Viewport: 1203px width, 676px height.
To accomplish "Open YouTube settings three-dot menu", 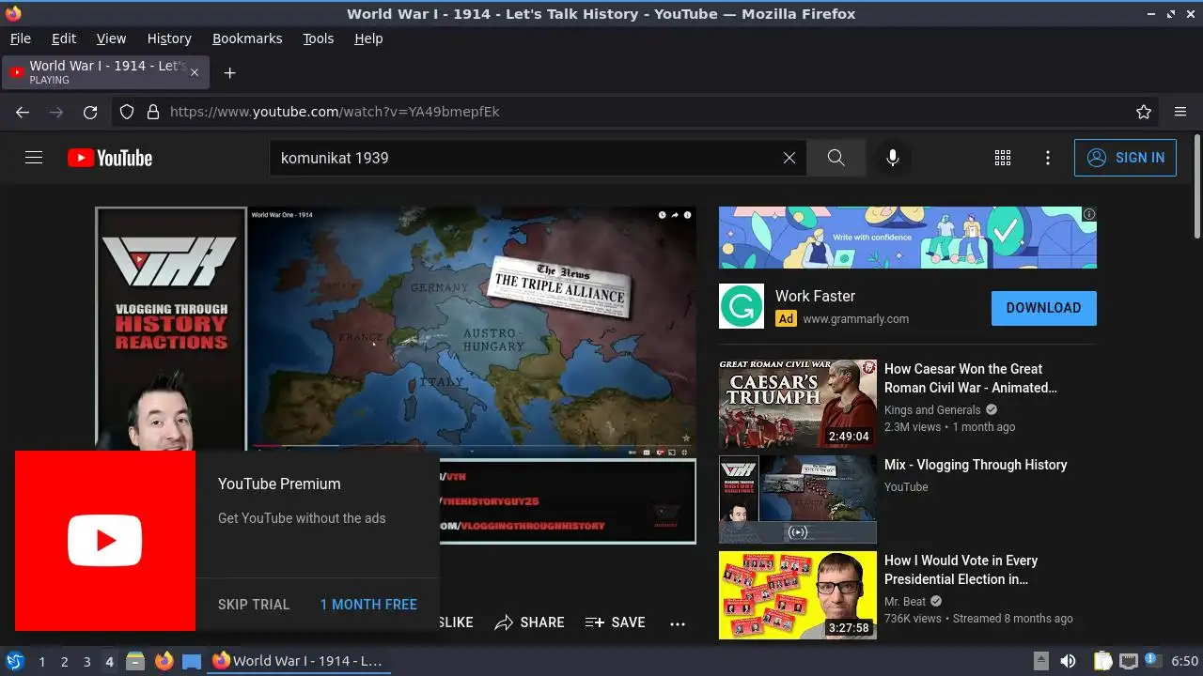I will 1048,158.
